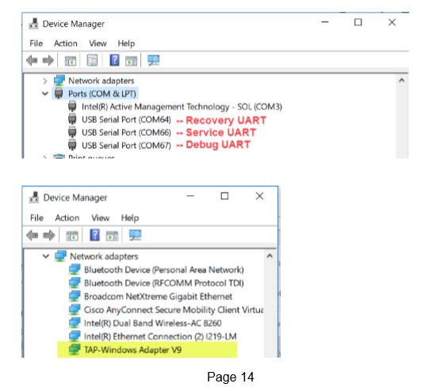Click adapter icon beside Broadcom NetXtreme Gigabit Ethernet
The height and width of the screenshot is (391, 440).
[x=75, y=296]
